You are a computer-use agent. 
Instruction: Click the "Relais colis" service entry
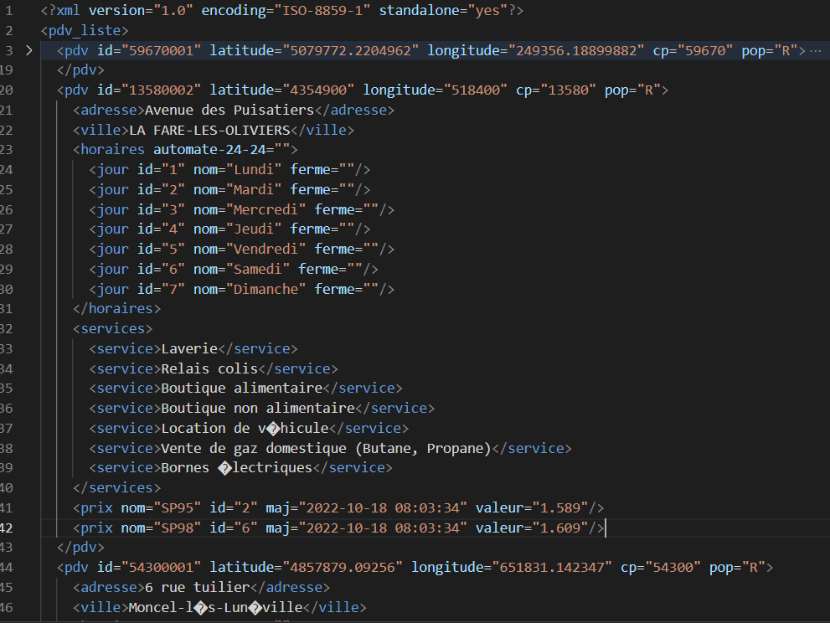pos(209,368)
